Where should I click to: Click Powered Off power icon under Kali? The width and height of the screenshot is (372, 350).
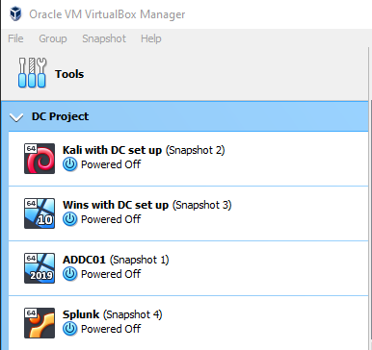pos(69,164)
